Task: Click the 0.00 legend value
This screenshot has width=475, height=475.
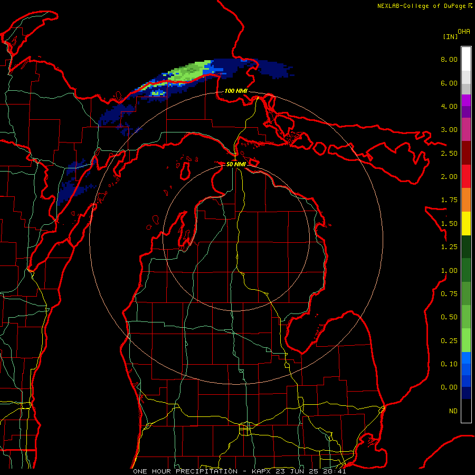Action: pos(449,387)
